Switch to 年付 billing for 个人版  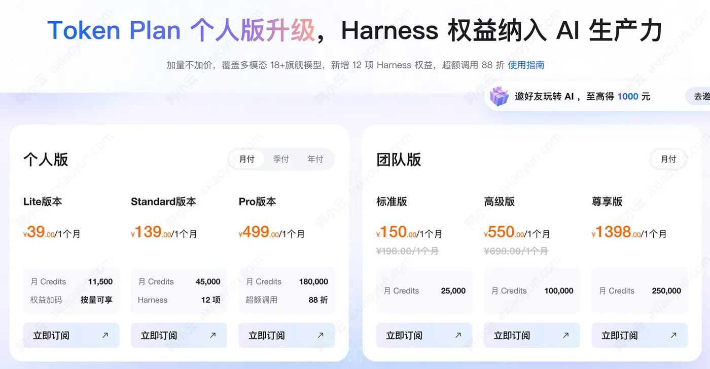(x=315, y=159)
